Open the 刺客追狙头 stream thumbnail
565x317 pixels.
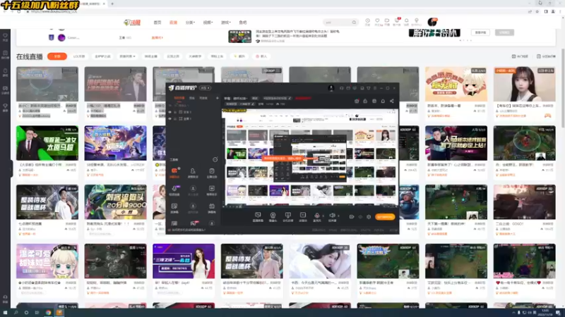click(115, 202)
